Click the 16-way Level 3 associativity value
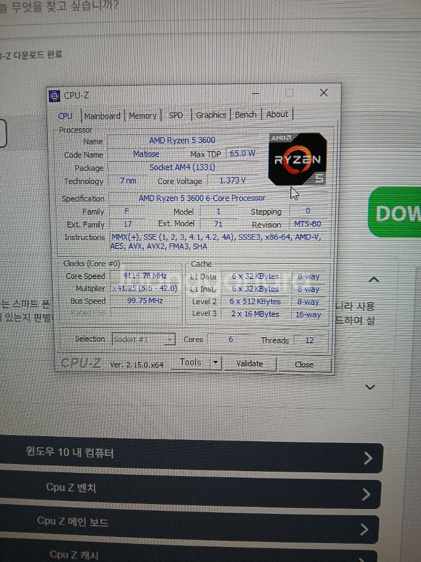The width and height of the screenshot is (421, 562). click(x=308, y=315)
